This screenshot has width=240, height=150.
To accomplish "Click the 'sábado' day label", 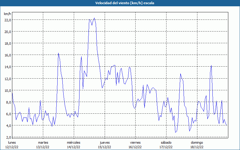I will pos(166,142).
